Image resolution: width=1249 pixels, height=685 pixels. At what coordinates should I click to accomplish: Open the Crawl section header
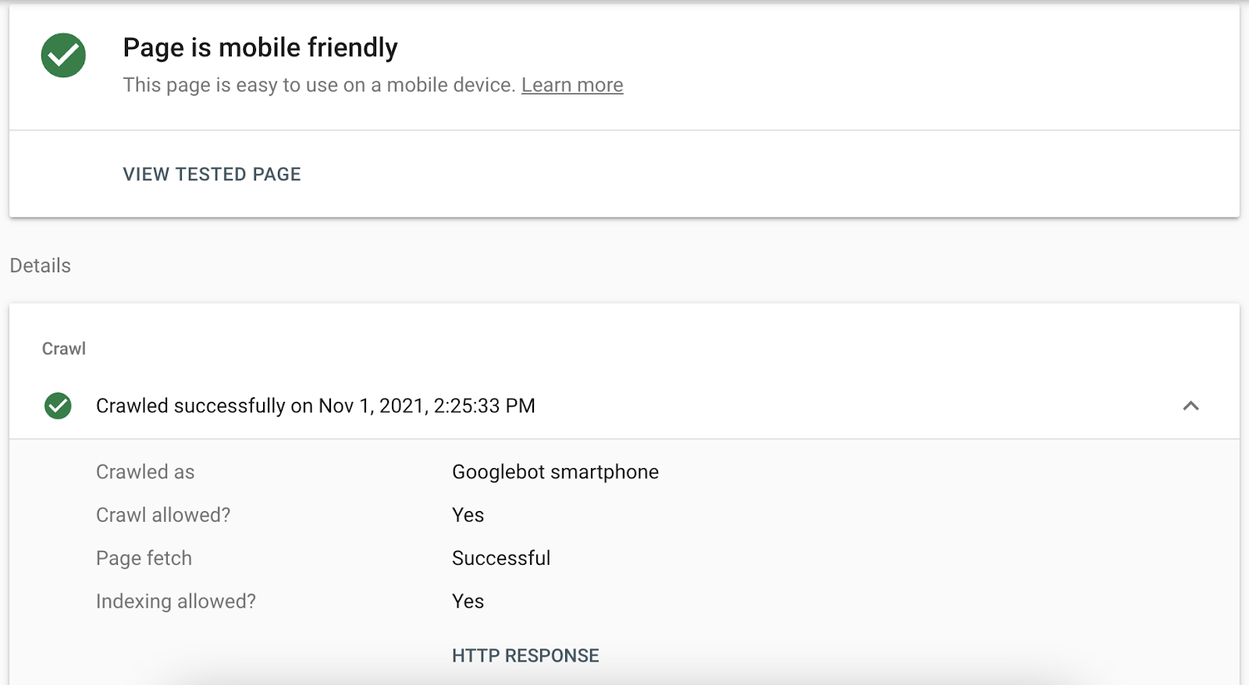[63, 349]
